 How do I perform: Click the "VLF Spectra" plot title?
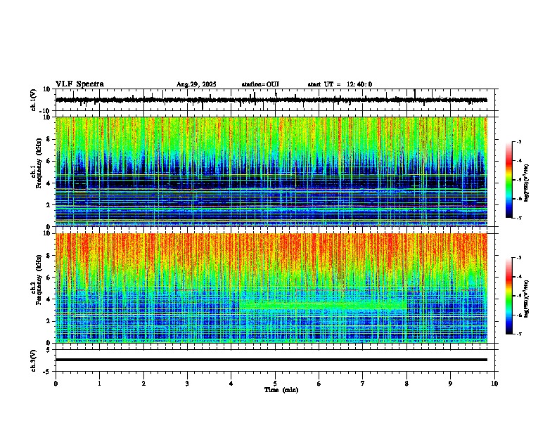coord(79,84)
